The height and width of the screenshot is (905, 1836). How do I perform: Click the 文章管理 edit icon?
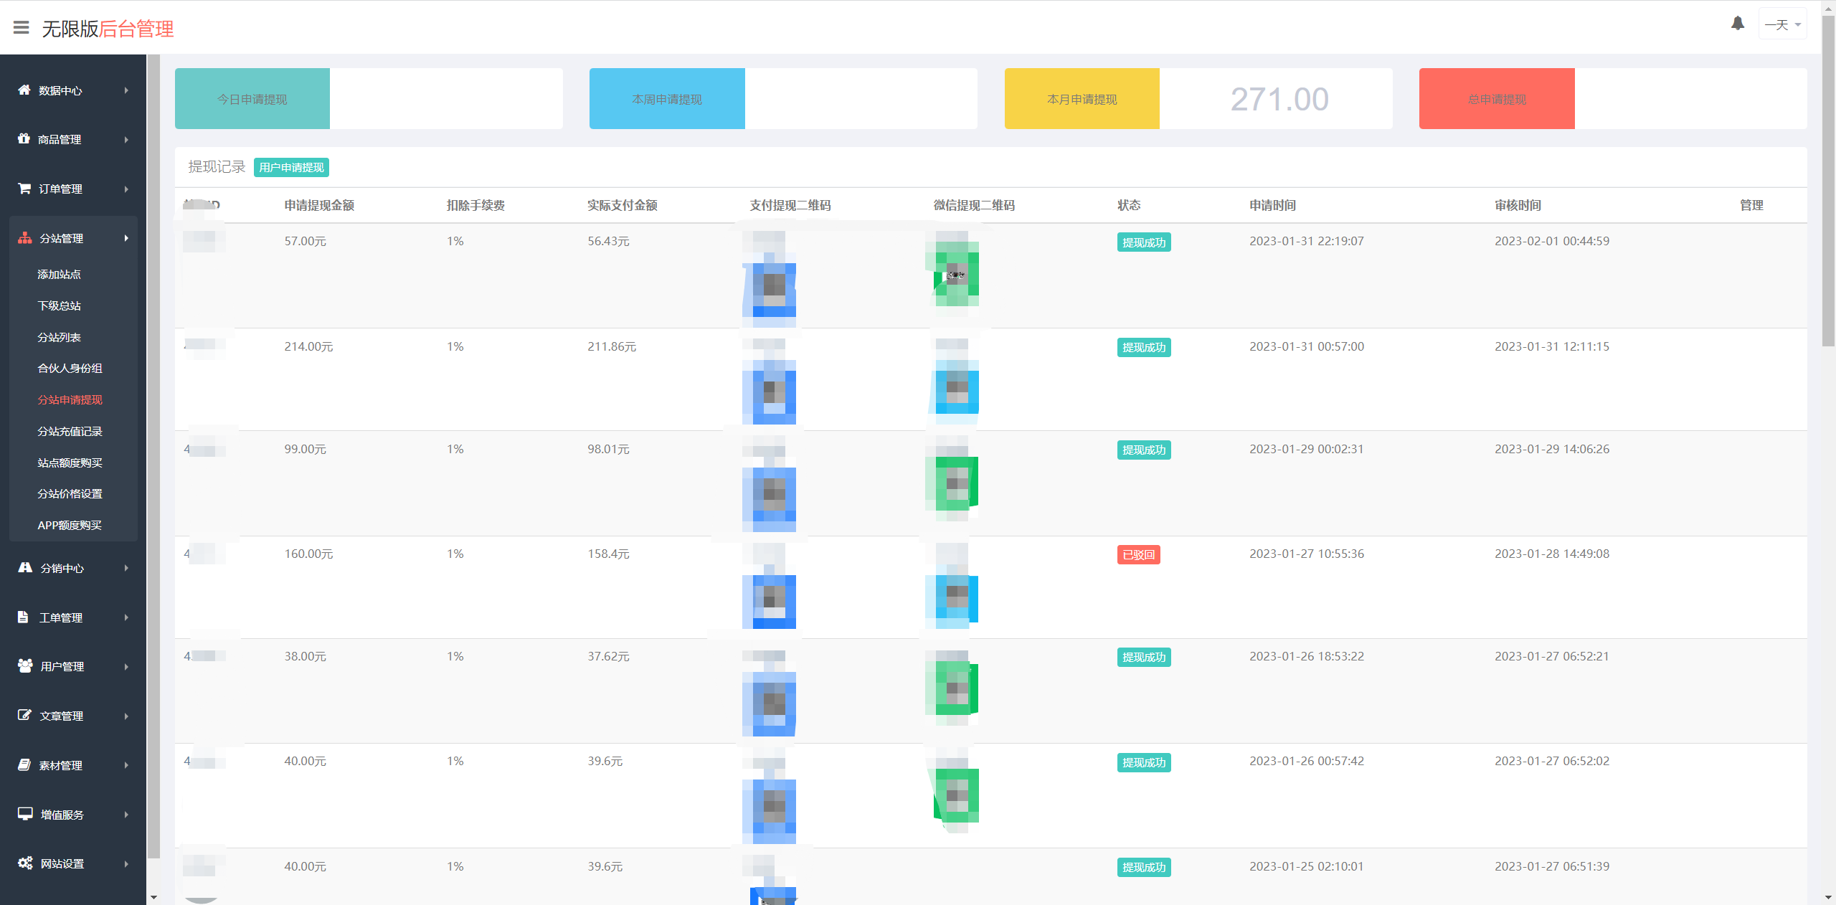tap(24, 715)
